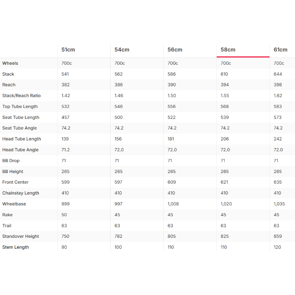Select the 56cm size column header
The image size is (295, 295).
pyautogui.click(x=175, y=50)
